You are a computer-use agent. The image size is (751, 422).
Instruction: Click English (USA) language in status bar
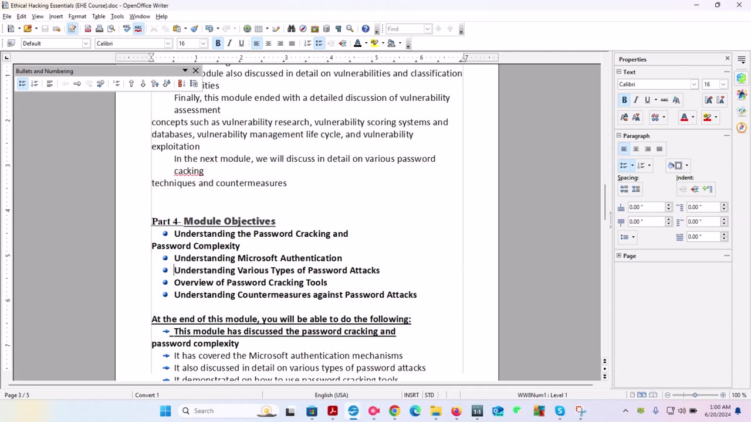pyautogui.click(x=331, y=395)
